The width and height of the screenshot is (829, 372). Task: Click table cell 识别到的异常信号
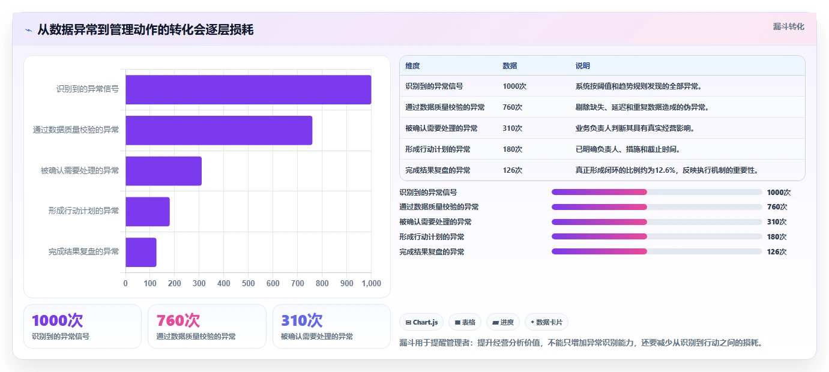click(x=434, y=86)
